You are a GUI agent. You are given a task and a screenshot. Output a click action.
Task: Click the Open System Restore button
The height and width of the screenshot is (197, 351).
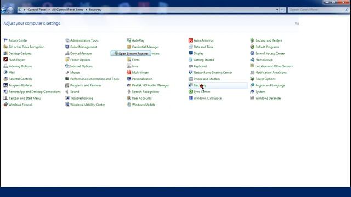click(131, 54)
